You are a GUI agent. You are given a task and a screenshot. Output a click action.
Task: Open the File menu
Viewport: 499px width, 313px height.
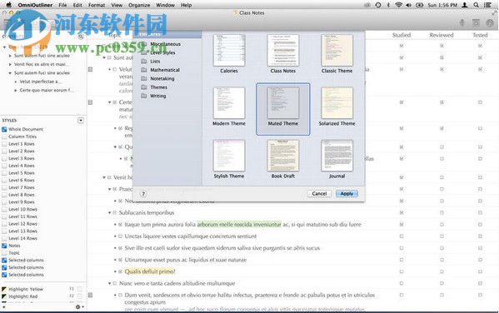coord(62,5)
